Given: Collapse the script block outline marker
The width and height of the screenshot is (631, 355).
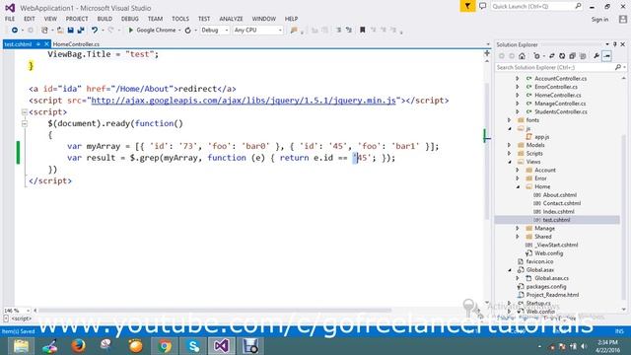Looking at the screenshot, I should 25,111.
